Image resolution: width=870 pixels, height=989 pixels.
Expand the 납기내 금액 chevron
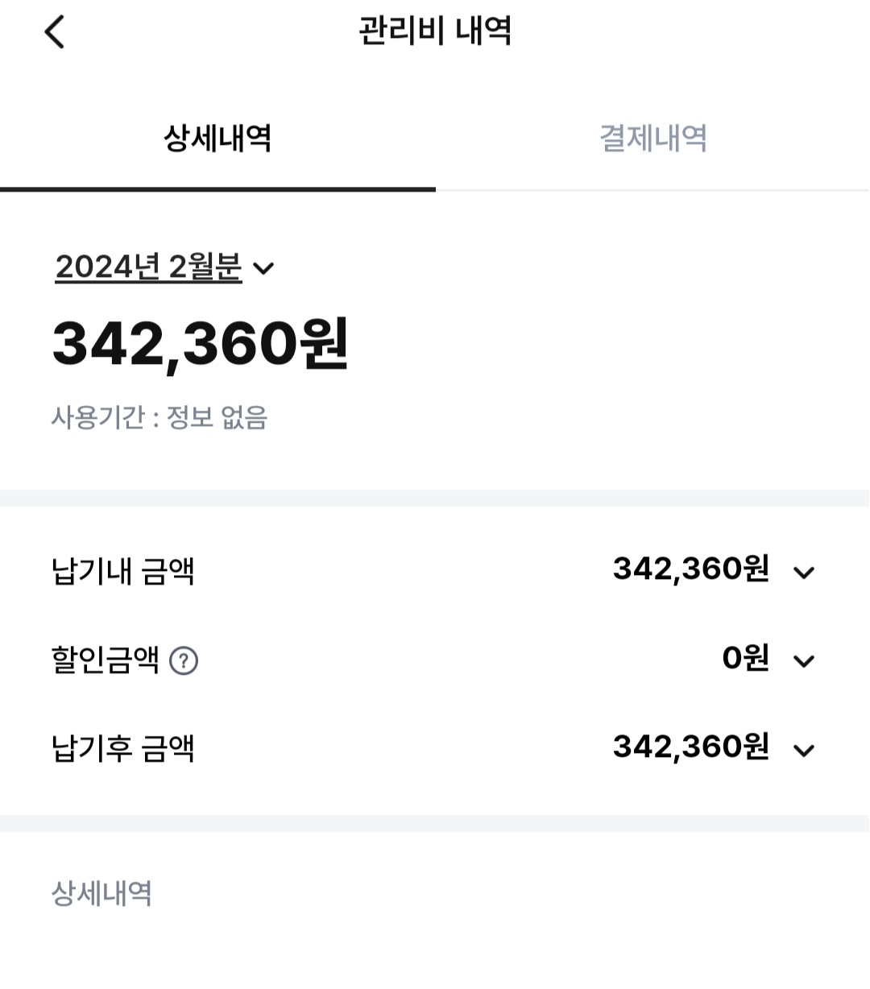click(x=804, y=573)
